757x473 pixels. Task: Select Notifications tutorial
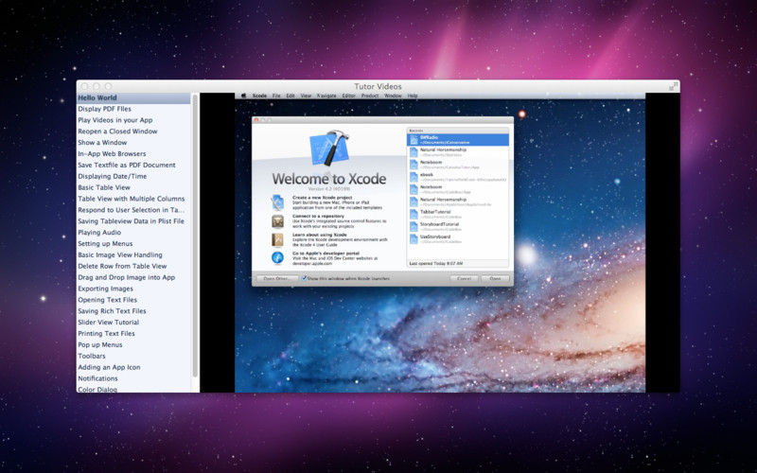(133, 378)
